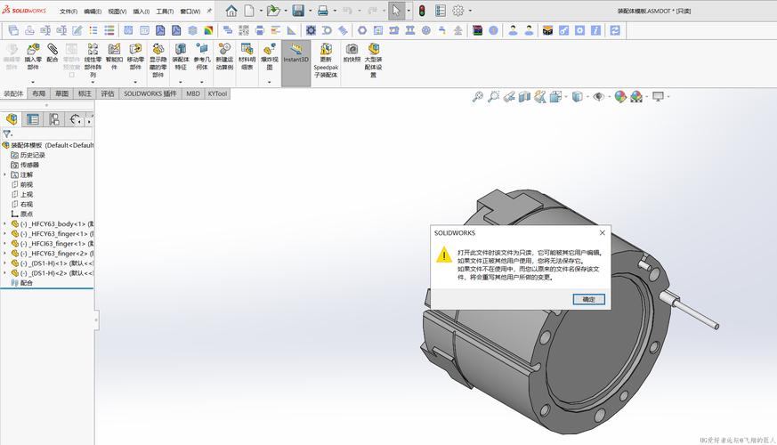Expand the _HFCY63_body<1> tree node

5,224
